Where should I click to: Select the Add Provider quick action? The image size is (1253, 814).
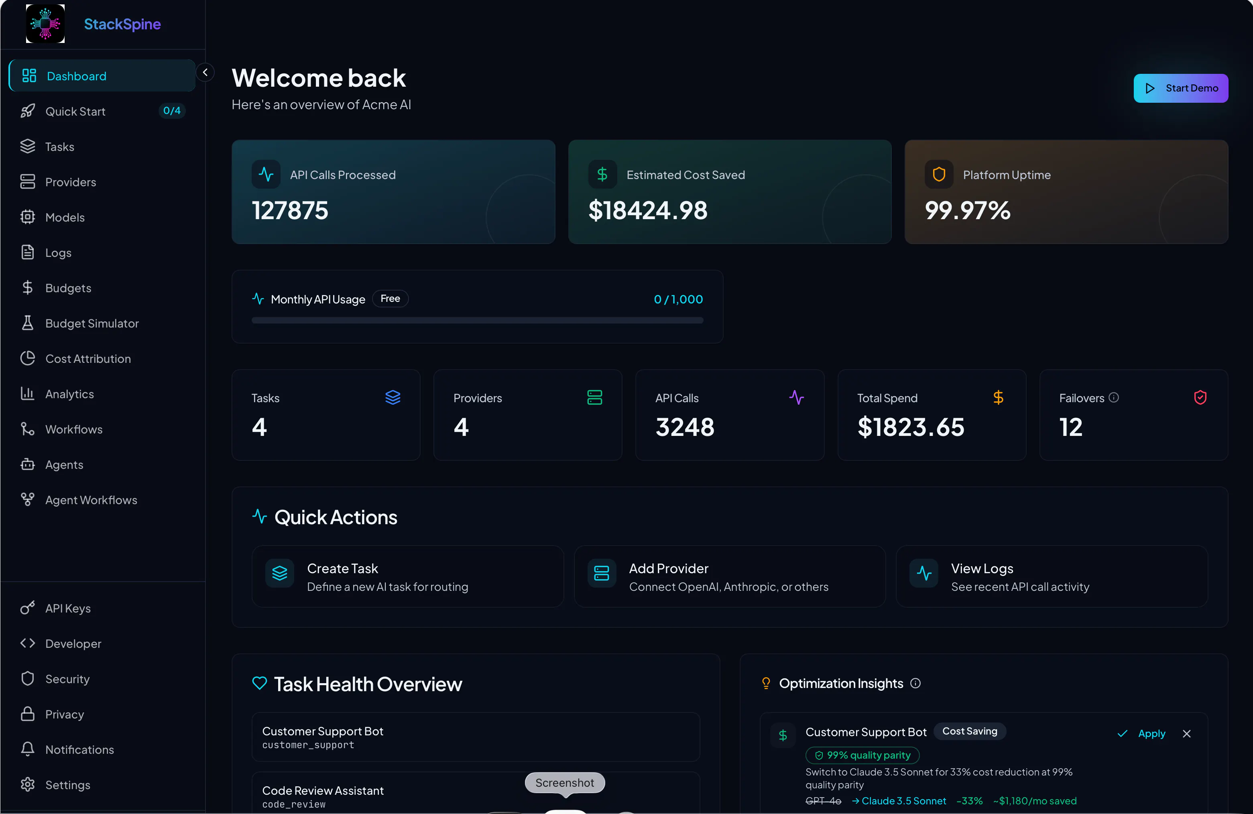pos(730,576)
